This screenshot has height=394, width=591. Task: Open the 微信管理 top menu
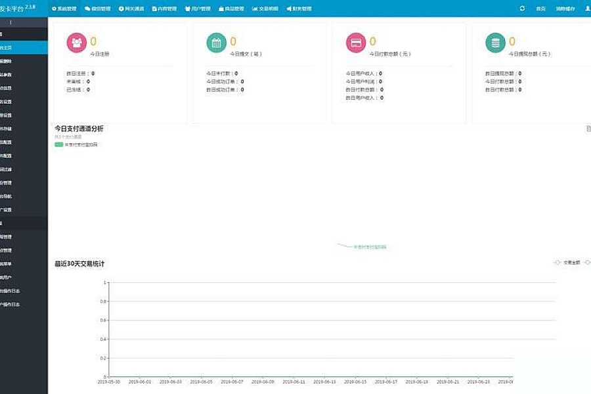click(98, 9)
